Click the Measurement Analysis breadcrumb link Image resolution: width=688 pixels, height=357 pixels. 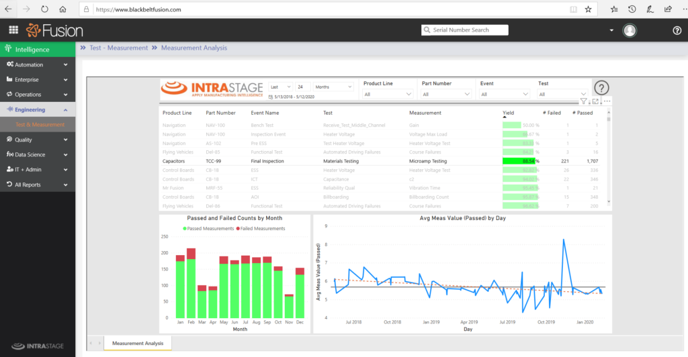point(194,48)
